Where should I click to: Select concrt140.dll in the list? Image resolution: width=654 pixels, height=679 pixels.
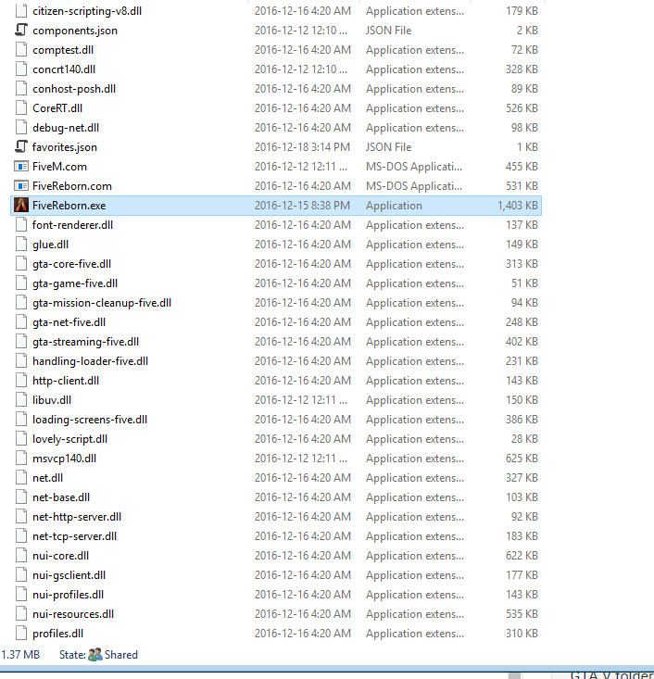64,69
